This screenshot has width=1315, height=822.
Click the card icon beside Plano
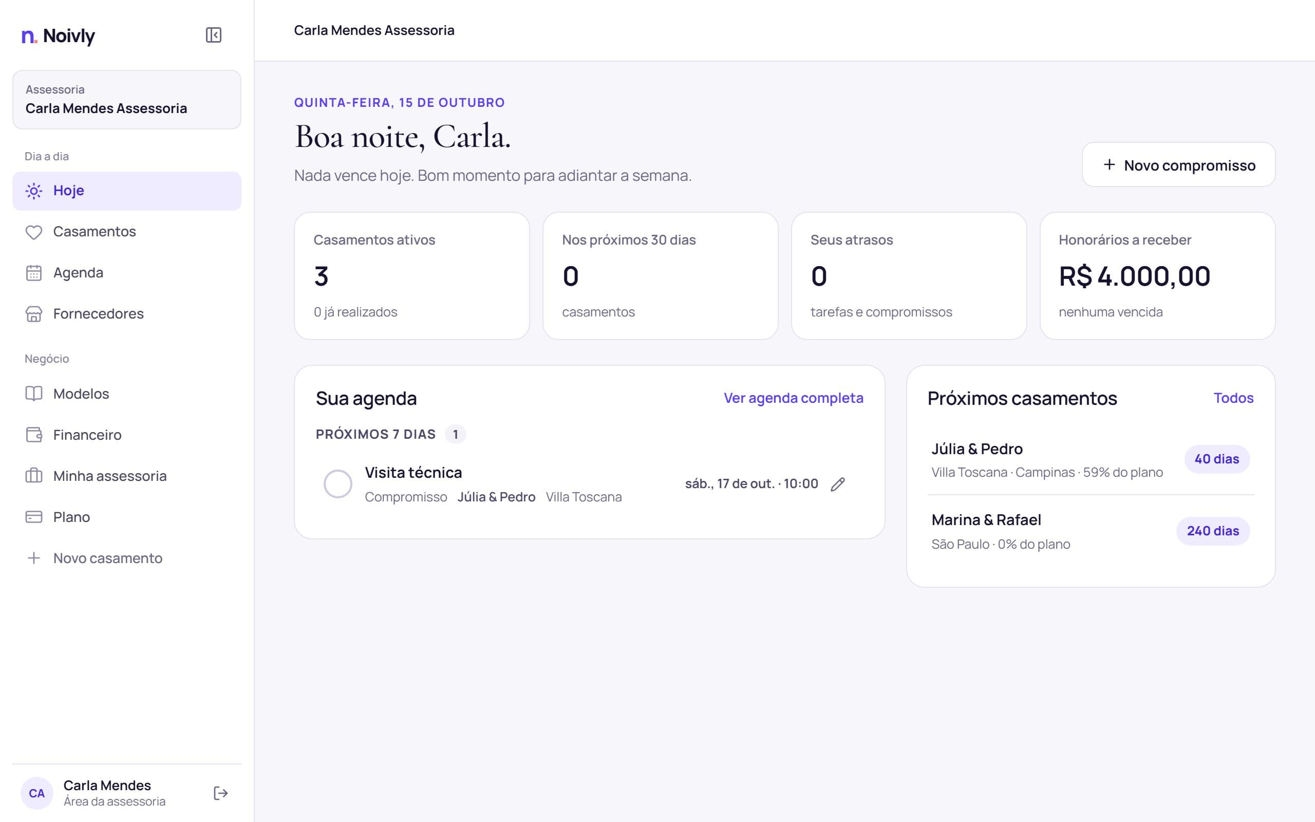[34, 517]
